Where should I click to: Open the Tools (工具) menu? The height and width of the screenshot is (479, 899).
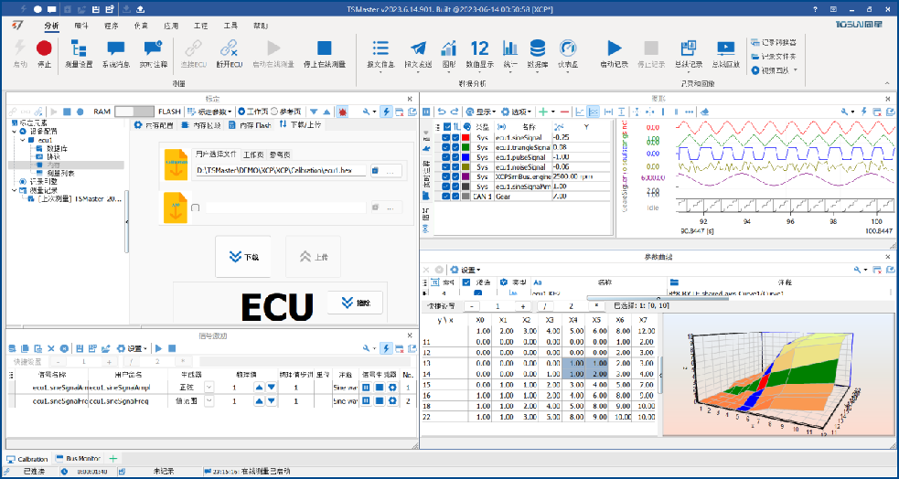click(x=230, y=26)
